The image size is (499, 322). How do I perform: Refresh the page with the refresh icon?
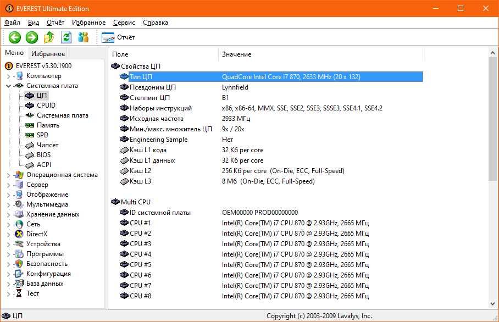click(x=66, y=37)
